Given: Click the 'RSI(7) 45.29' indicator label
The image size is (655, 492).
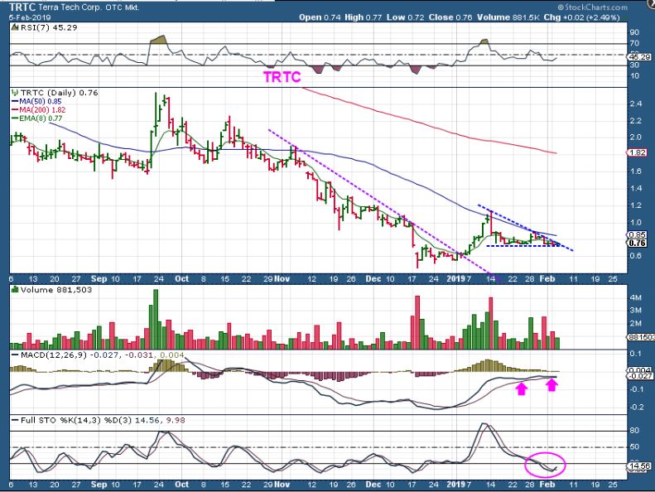Looking at the screenshot, I should coord(49,27).
